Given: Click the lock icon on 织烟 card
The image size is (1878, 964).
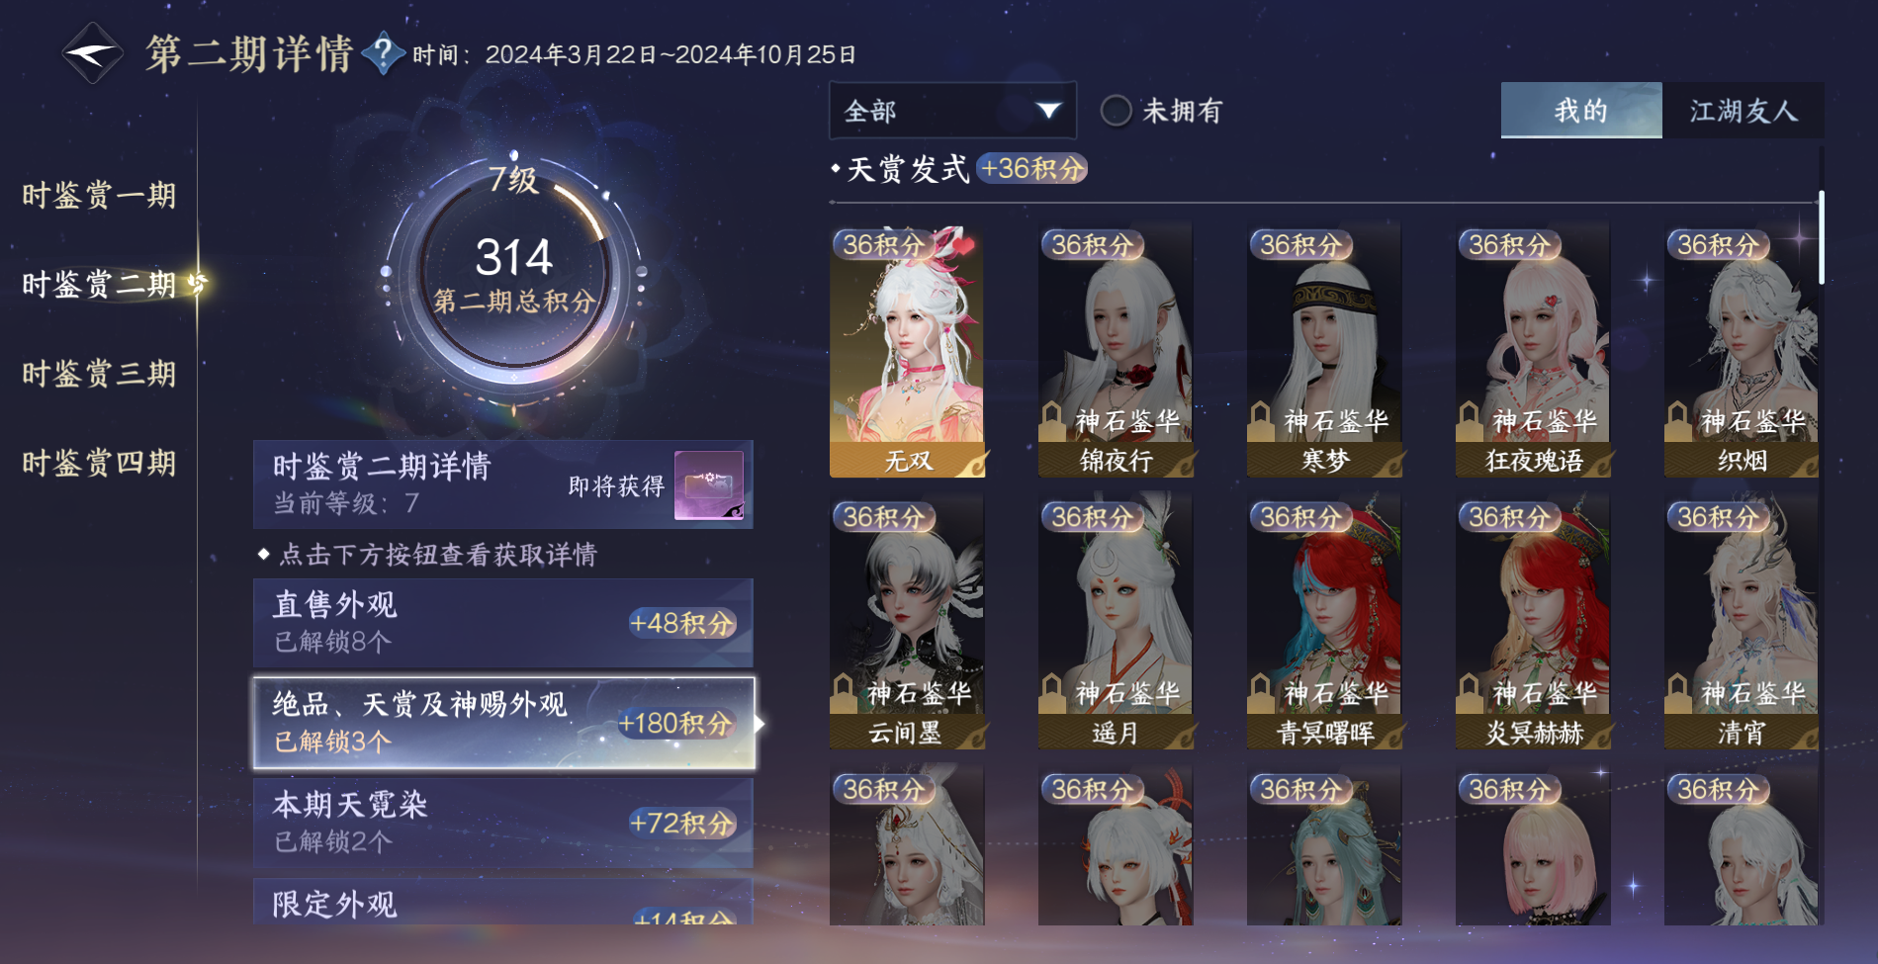Looking at the screenshot, I should [1678, 420].
